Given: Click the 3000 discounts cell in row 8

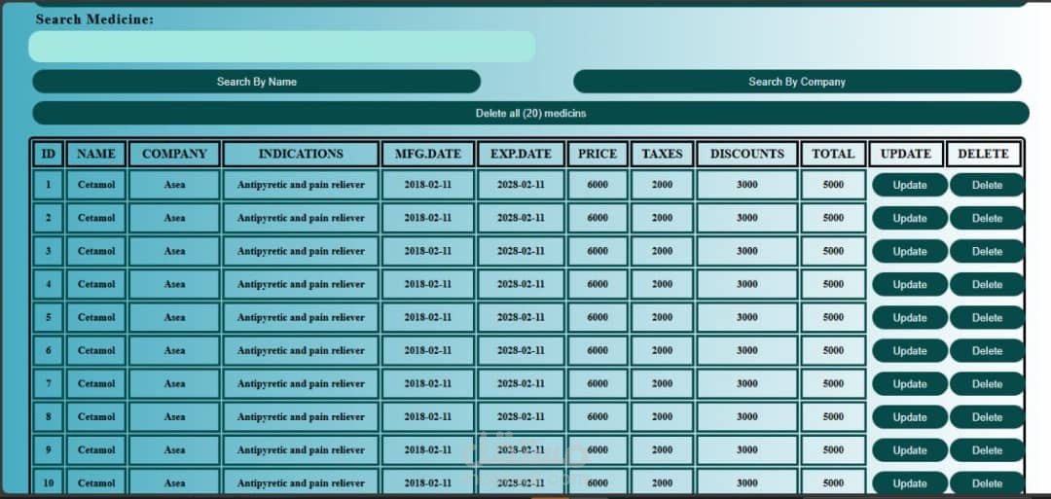Looking at the screenshot, I should (746, 416).
